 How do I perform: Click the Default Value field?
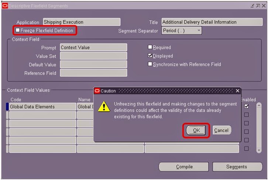tap(93, 65)
